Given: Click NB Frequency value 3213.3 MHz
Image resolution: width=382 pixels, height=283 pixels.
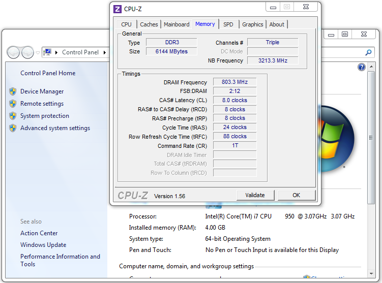Looking at the screenshot, I should pyautogui.click(x=273, y=60).
